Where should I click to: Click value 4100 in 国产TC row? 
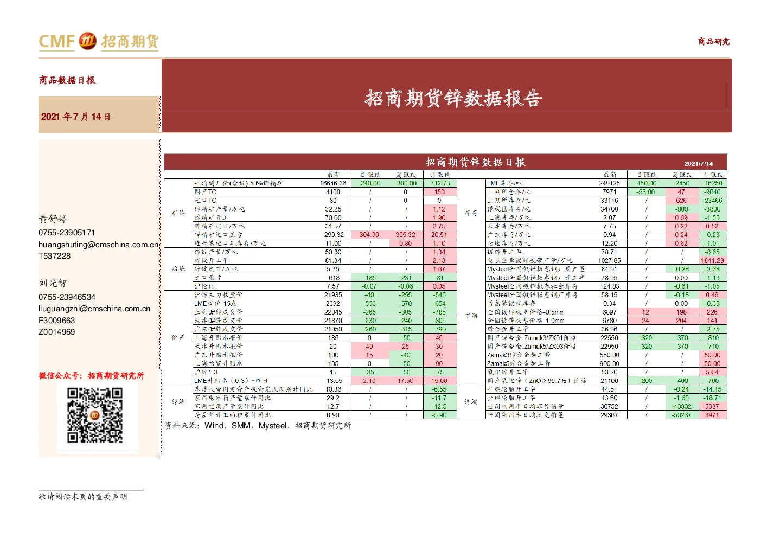tap(333, 192)
